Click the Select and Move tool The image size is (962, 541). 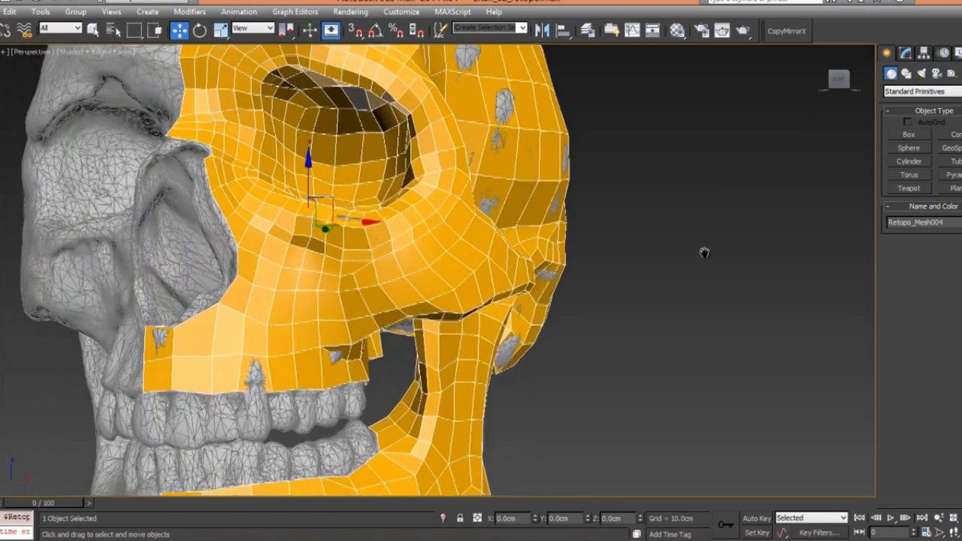click(x=180, y=30)
